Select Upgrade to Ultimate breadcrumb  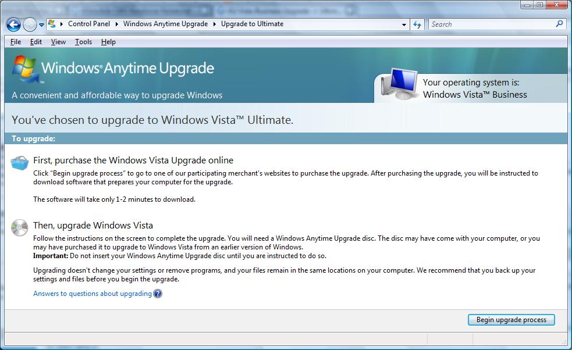[x=252, y=24]
